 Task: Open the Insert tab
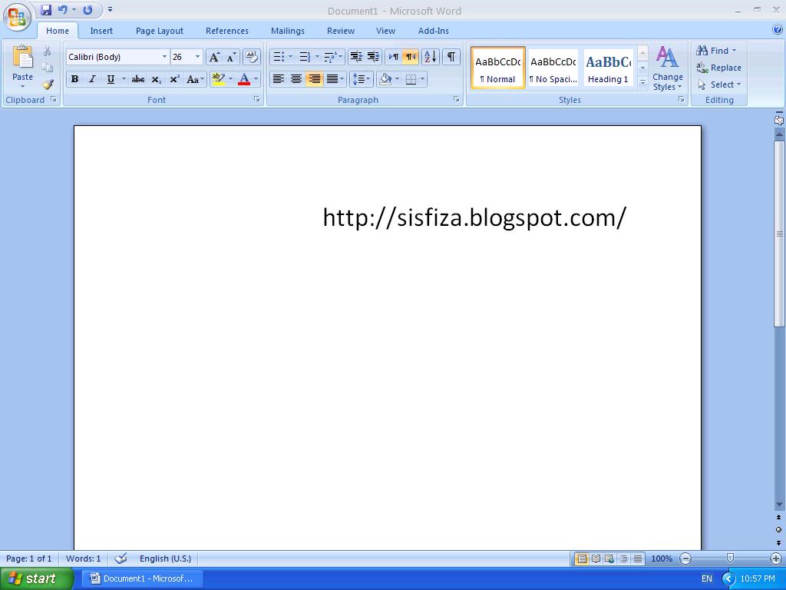click(101, 31)
